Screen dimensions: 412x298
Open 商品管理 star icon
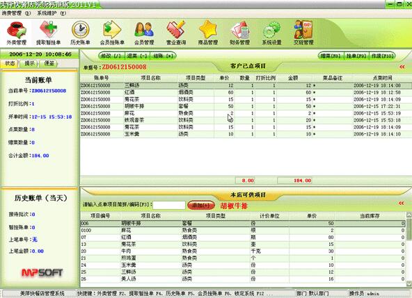pyautogui.click(x=208, y=33)
